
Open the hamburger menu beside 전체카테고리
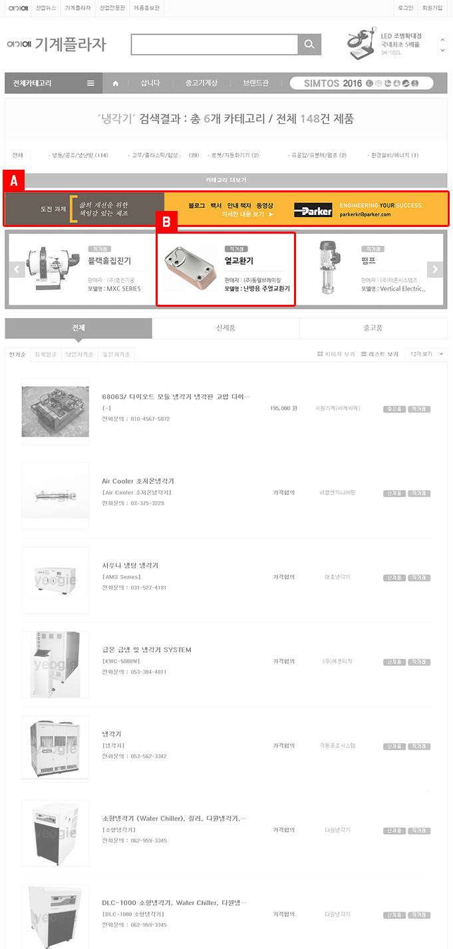pyautogui.click(x=90, y=83)
